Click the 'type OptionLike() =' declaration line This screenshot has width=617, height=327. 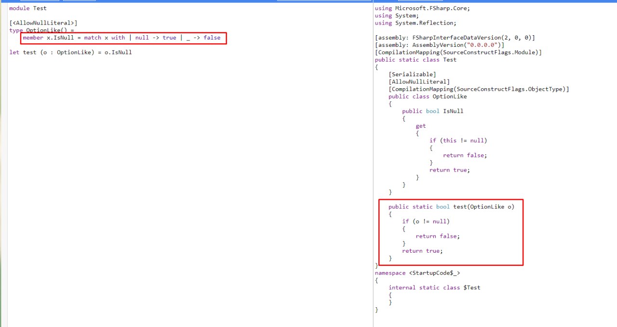pos(42,30)
